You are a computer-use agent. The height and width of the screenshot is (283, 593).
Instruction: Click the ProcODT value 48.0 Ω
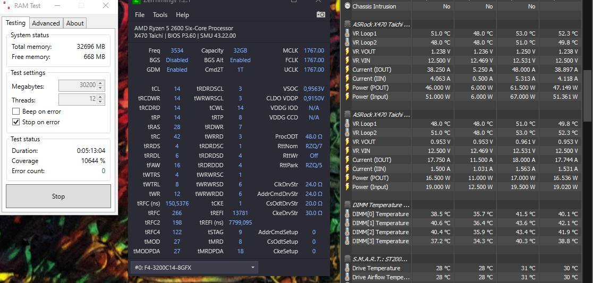[x=314, y=136]
